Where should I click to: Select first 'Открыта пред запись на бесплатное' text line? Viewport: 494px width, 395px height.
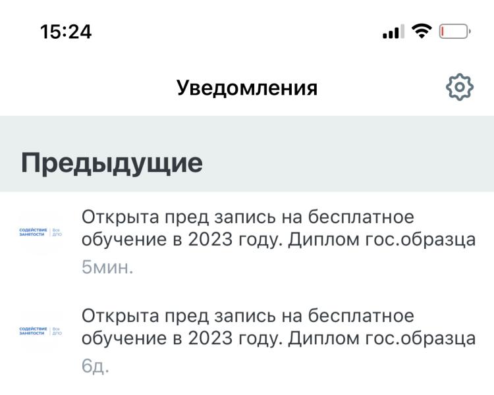(248, 217)
